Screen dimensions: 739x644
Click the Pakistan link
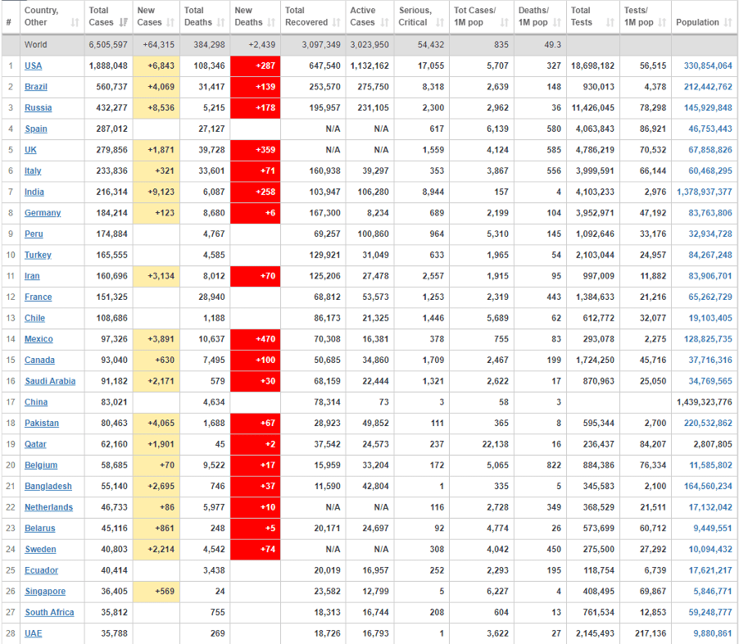click(42, 424)
